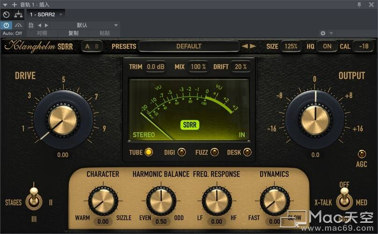Screen dimensions: 378x234
Task: Click the MIX 100 % value
Action: pos(198,67)
